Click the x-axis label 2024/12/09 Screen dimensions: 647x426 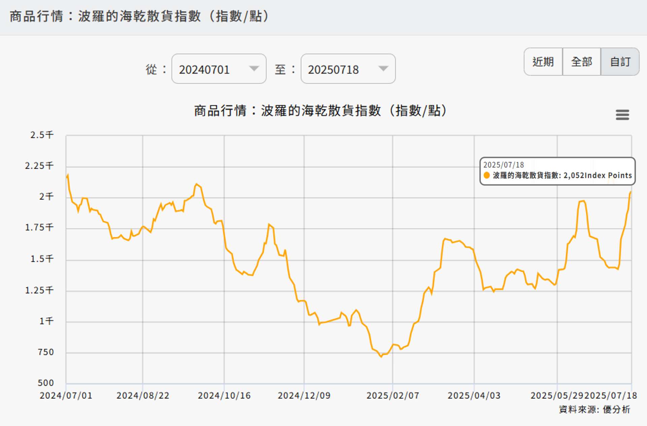point(304,395)
